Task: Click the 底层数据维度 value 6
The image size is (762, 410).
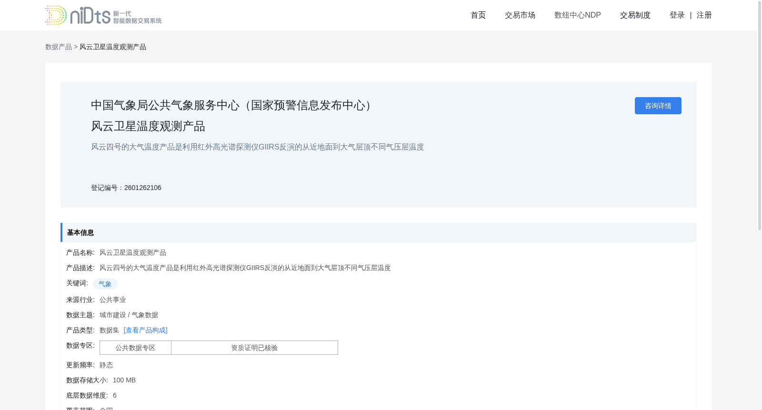Action: (x=115, y=395)
